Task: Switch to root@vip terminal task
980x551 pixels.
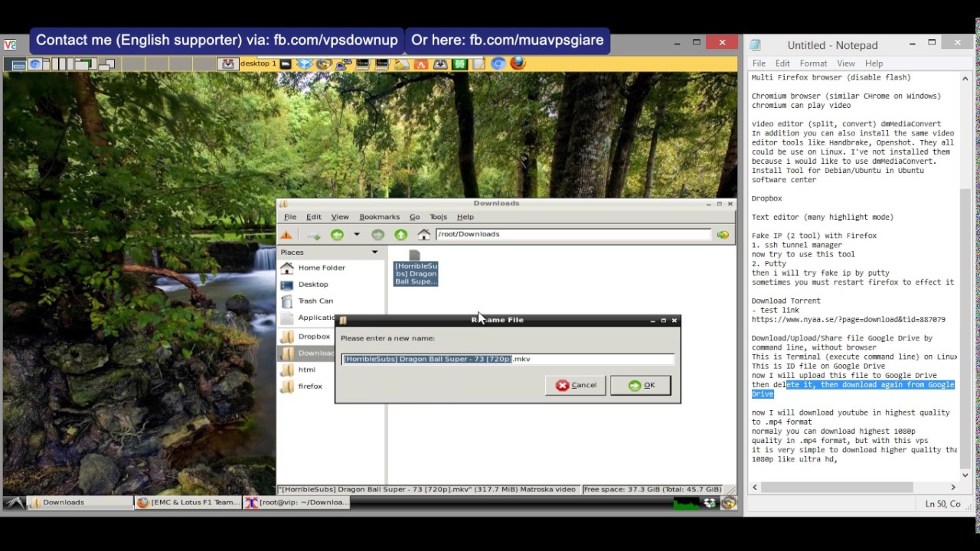Action: pos(296,503)
